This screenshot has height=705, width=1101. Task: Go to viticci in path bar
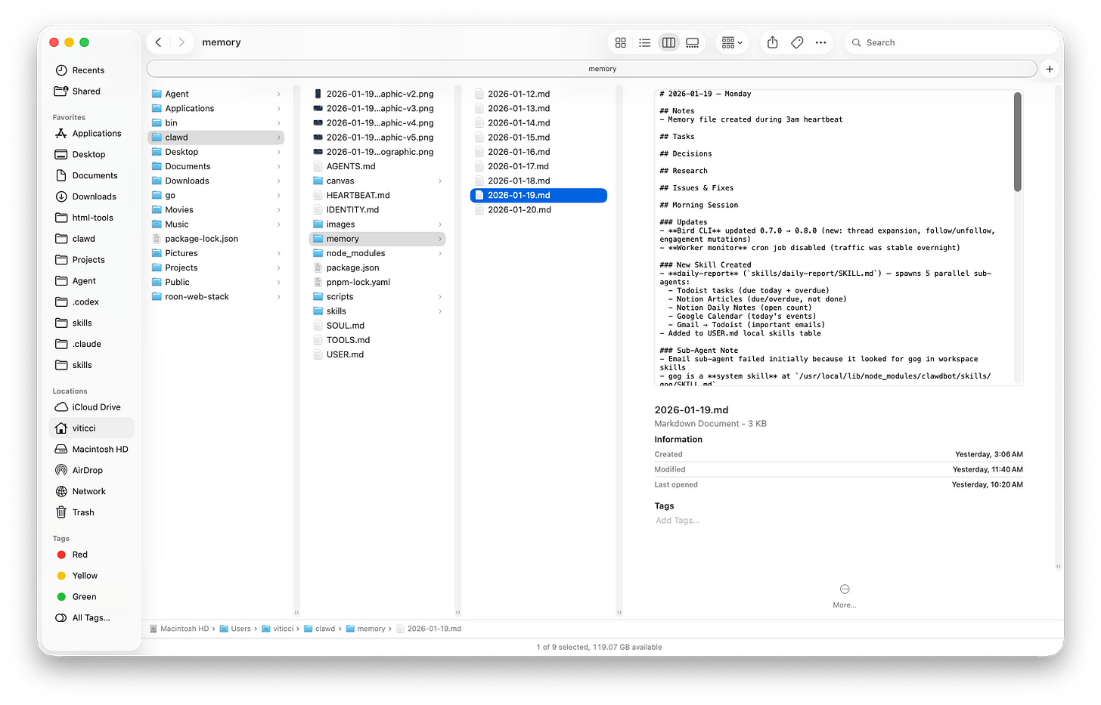pos(278,629)
